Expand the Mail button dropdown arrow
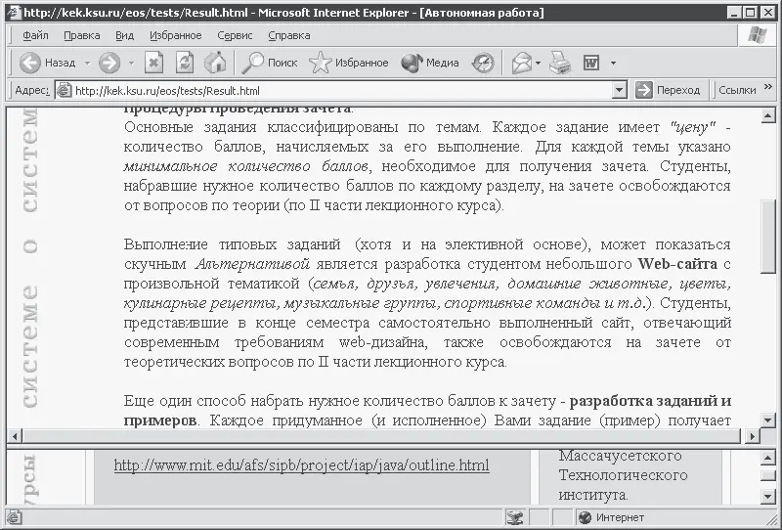The height and width of the screenshot is (530, 782). [539, 63]
